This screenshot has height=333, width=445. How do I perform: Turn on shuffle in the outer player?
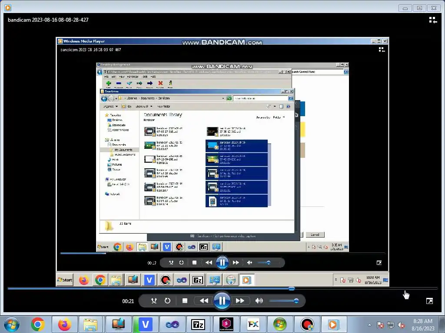[x=154, y=301]
